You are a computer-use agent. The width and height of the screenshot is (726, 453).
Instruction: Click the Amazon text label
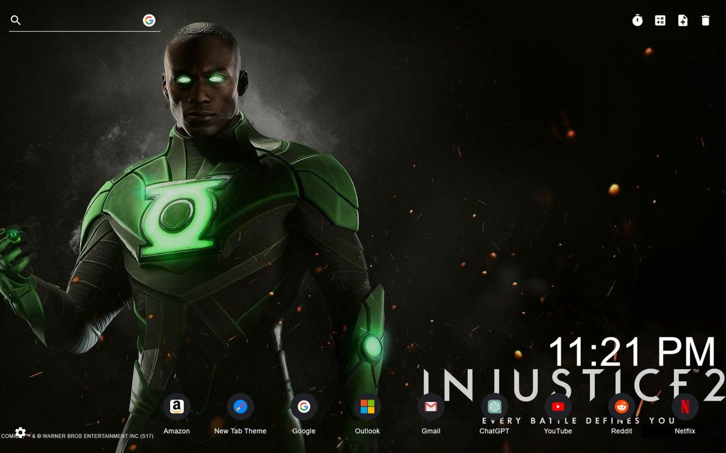[x=177, y=431]
